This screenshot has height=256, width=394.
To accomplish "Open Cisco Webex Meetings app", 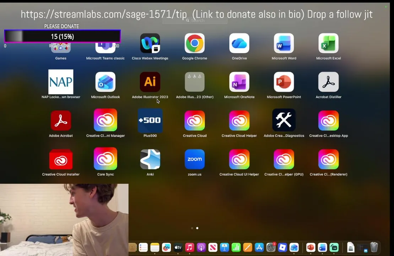I will coord(150,43).
